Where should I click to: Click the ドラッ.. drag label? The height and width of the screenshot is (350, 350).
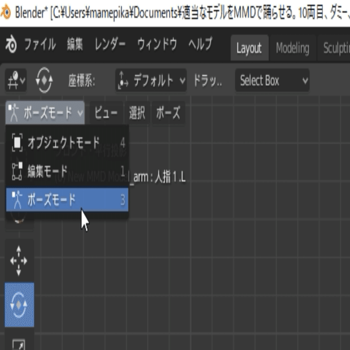tap(208, 80)
